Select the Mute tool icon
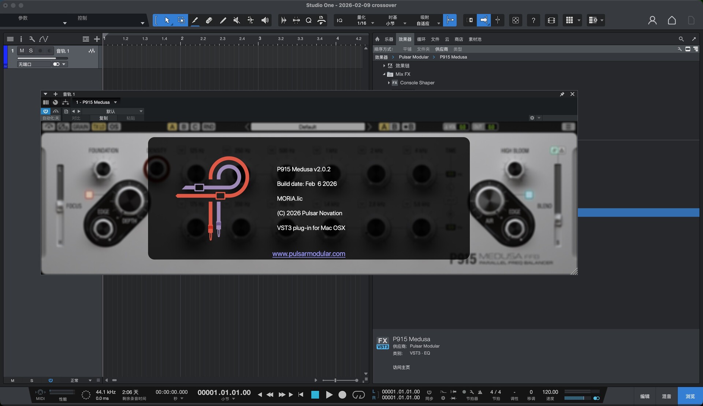 237,21
